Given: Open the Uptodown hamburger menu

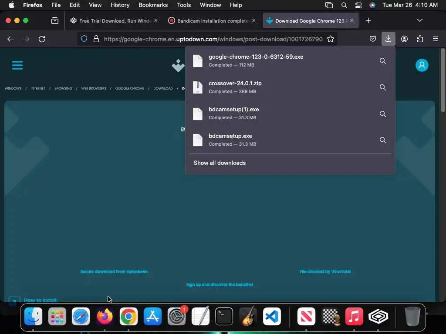Looking at the screenshot, I should coord(17,65).
